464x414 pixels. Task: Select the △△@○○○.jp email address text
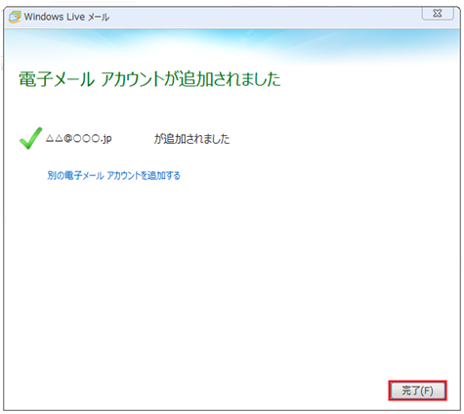pos(79,139)
